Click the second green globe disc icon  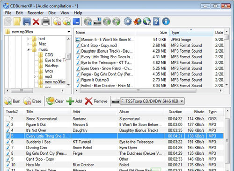click(117, 21)
